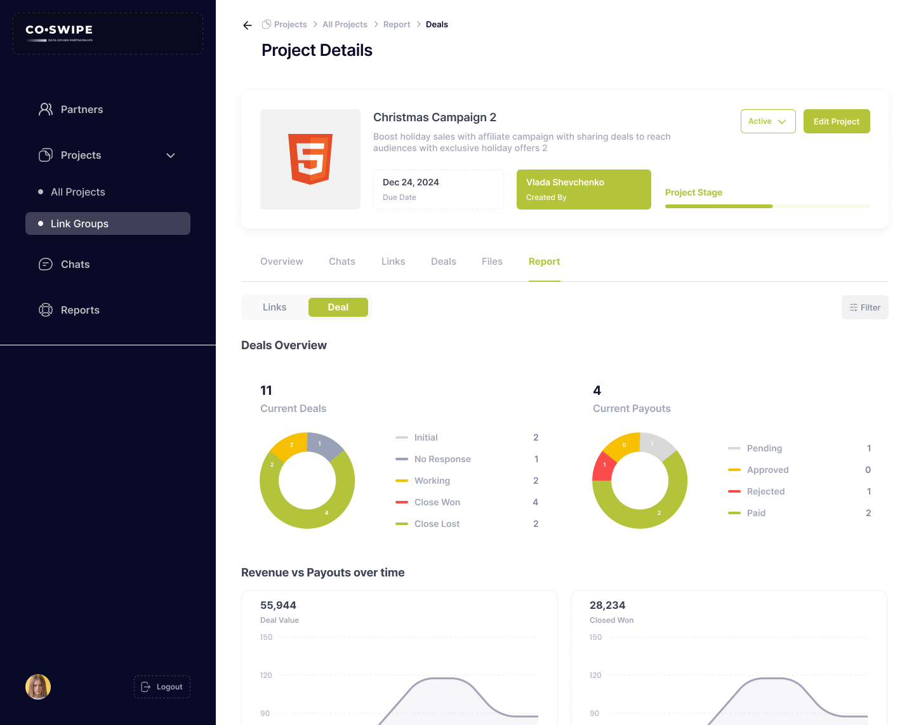Image resolution: width=914 pixels, height=725 pixels.
Task: Click the Project Stage progress bar
Action: 767,206
